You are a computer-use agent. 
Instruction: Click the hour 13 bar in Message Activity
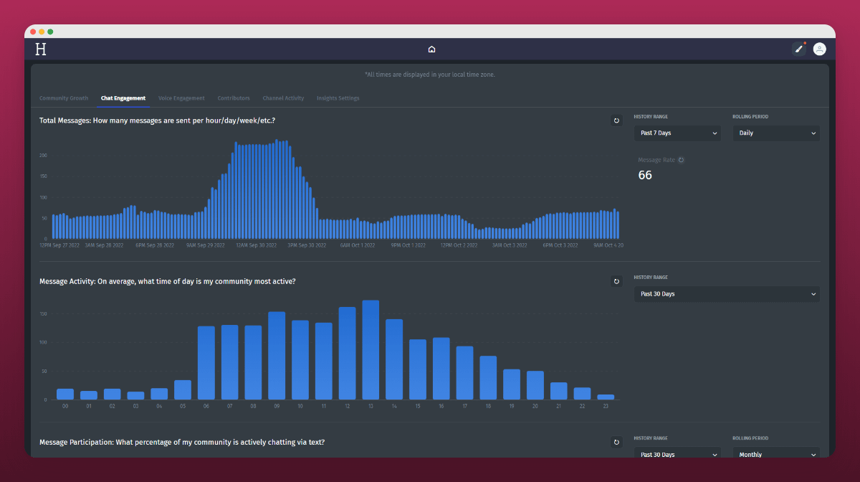[x=371, y=350]
